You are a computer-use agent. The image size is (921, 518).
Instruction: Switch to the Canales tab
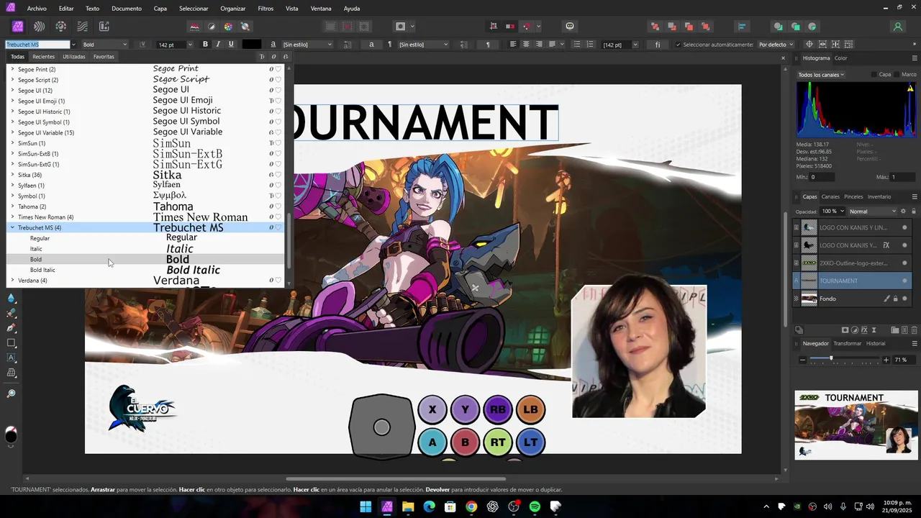point(830,196)
